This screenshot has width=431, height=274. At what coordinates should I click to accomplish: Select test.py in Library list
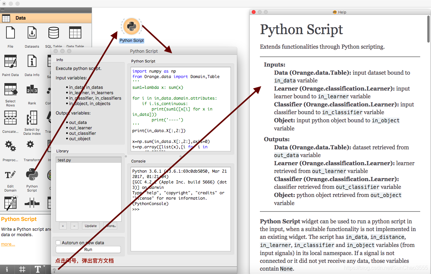[x=88, y=160]
